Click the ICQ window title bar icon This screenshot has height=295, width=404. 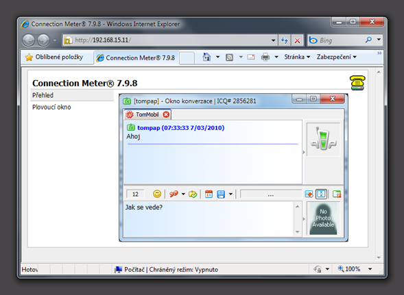pyautogui.click(x=127, y=101)
